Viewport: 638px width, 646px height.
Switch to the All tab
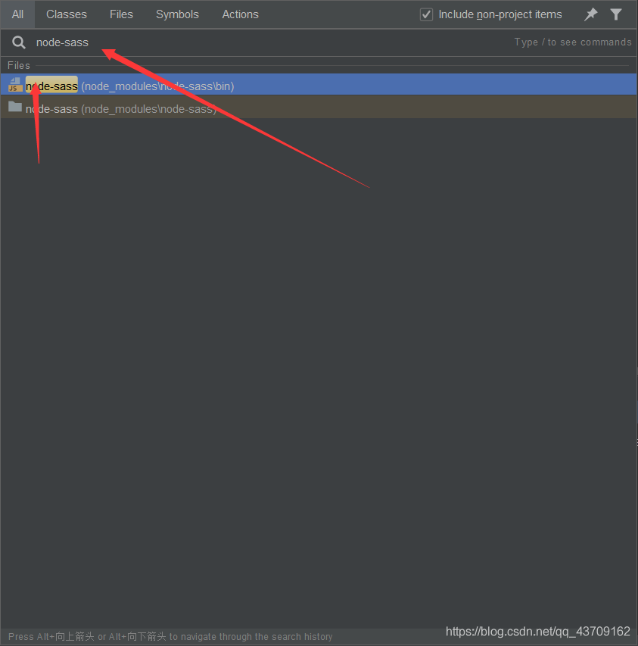coord(17,14)
